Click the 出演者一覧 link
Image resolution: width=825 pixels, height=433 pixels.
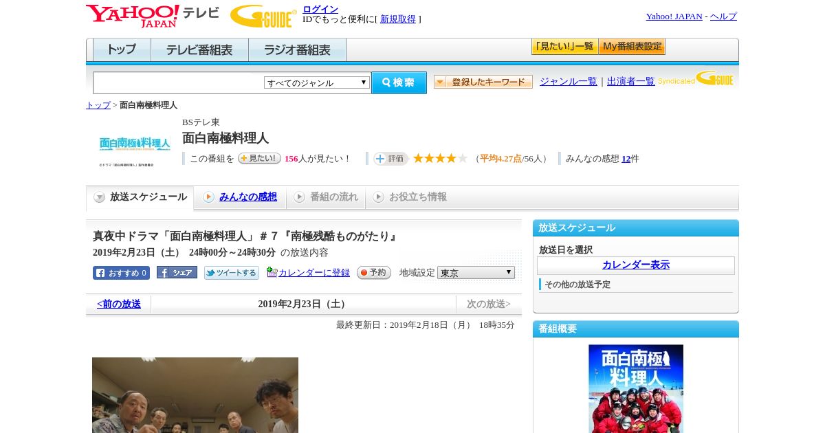pos(631,82)
